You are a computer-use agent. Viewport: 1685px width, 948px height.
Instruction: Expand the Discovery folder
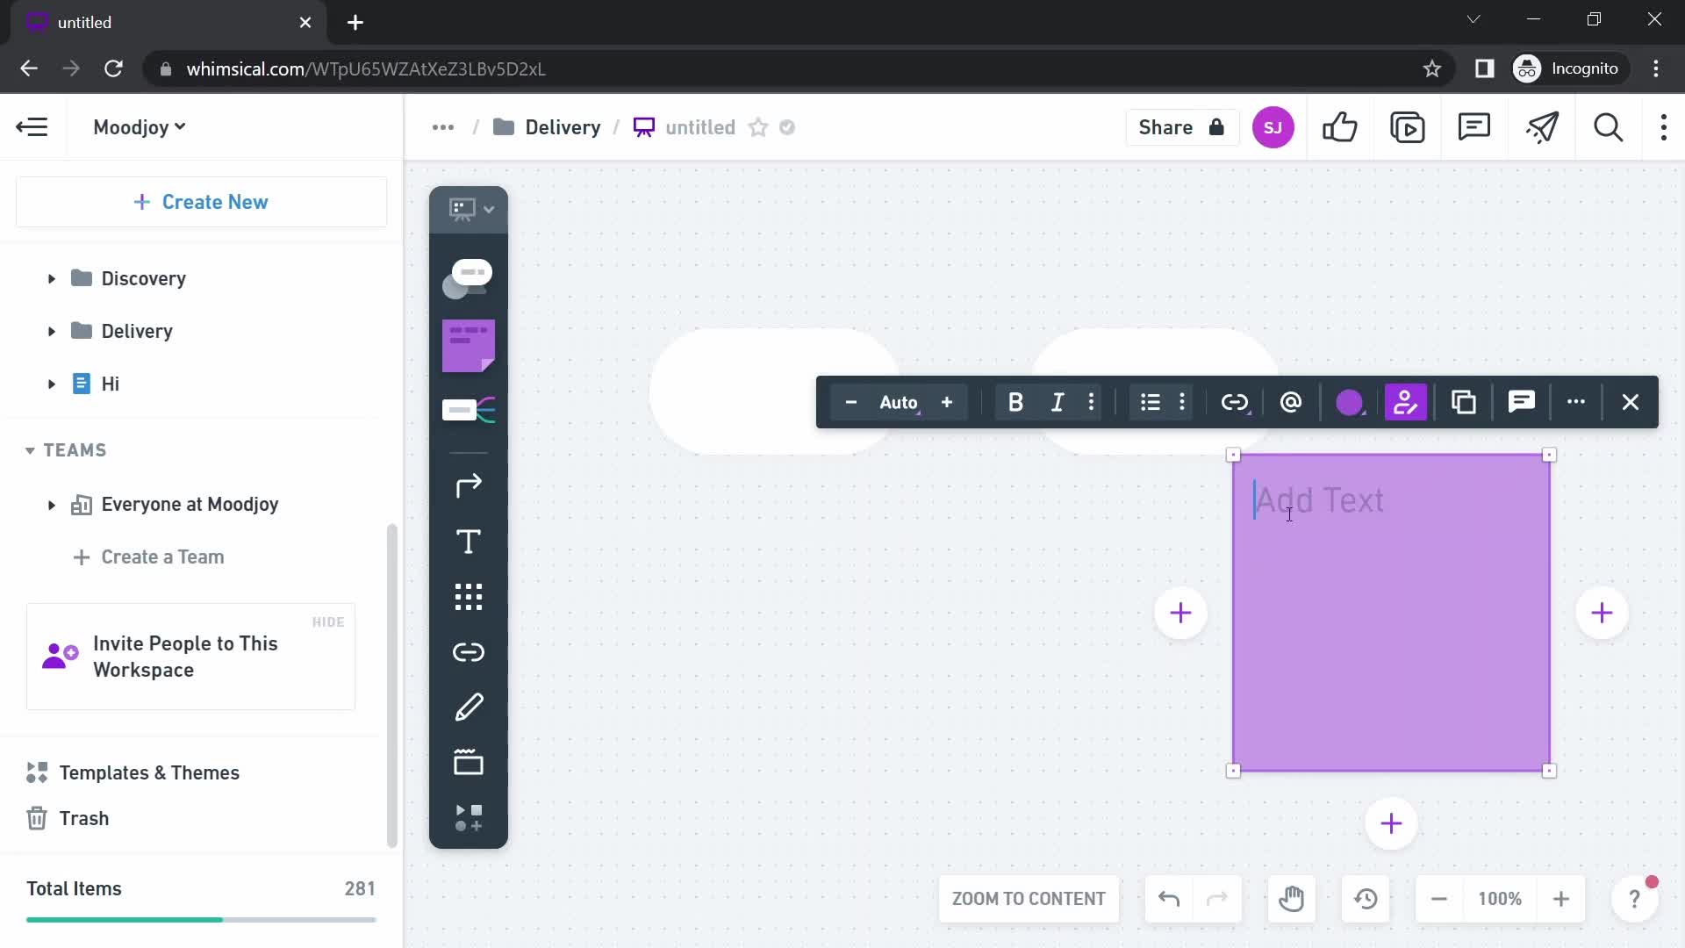pyautogui.click(x=51, y=279)
